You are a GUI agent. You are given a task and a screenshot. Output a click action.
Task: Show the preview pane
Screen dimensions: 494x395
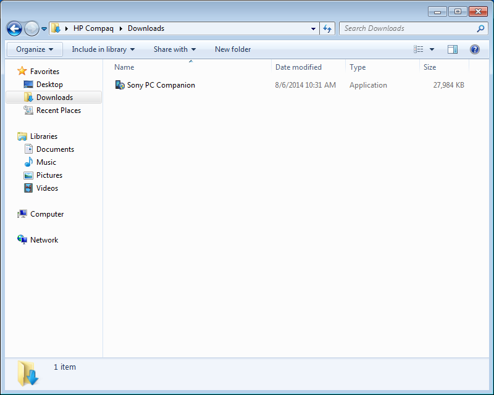tap(453, 49)
